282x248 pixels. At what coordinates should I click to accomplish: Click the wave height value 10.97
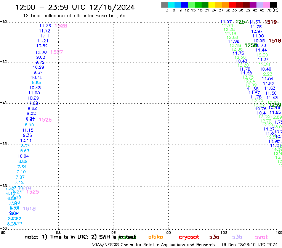[x=257, y=31]
